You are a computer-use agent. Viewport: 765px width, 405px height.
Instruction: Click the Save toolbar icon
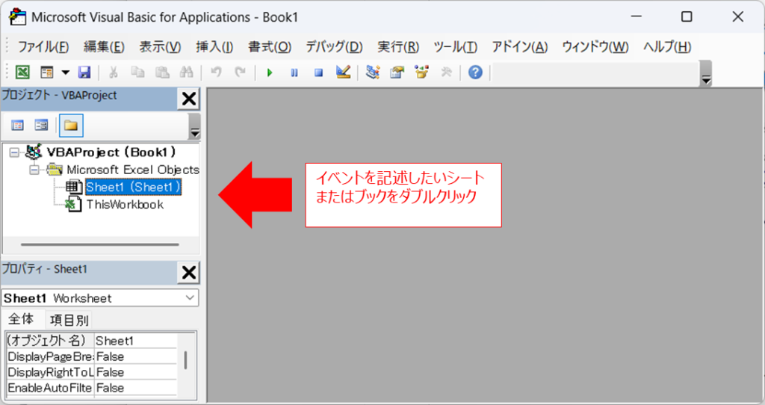click(x=84, y=72)
